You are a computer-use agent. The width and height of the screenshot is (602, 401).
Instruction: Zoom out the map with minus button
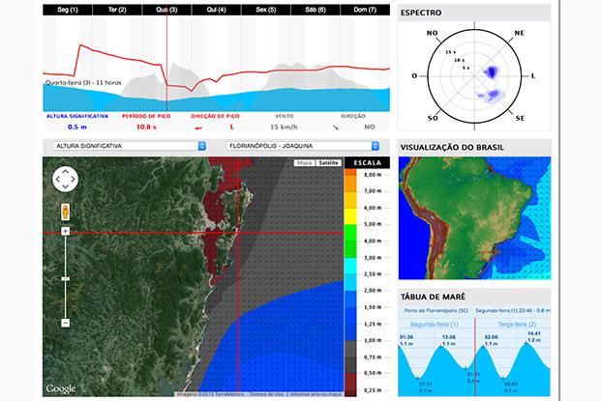[x=65, y=323]
